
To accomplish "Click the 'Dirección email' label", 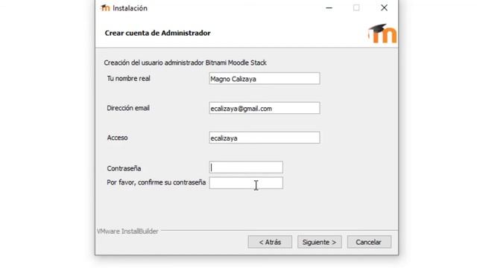I will click(128, 108).
